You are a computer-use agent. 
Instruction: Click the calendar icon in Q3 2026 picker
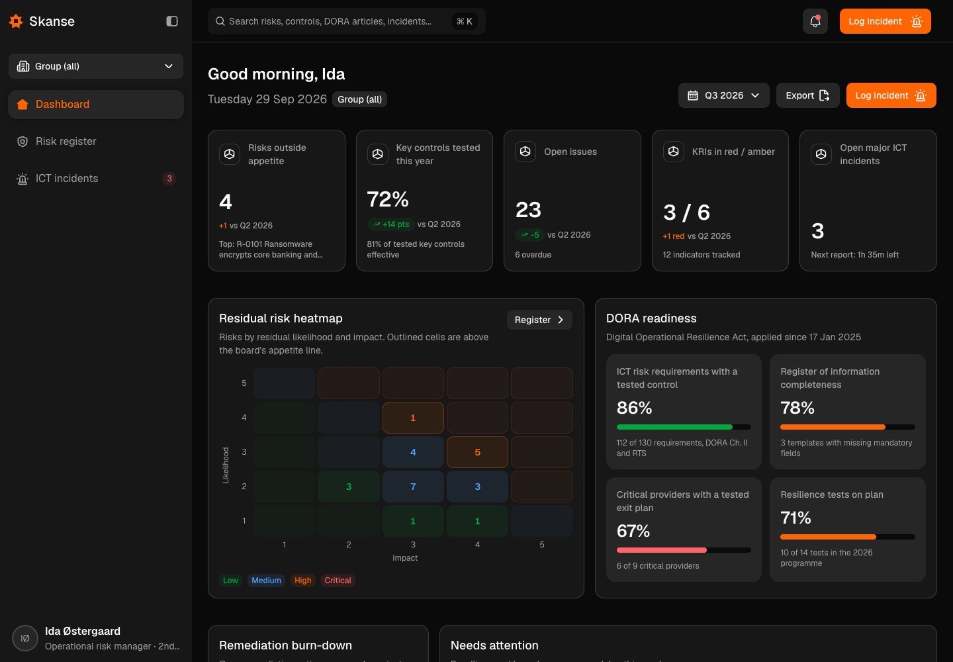pyautogui.click(x=693, y=95)
